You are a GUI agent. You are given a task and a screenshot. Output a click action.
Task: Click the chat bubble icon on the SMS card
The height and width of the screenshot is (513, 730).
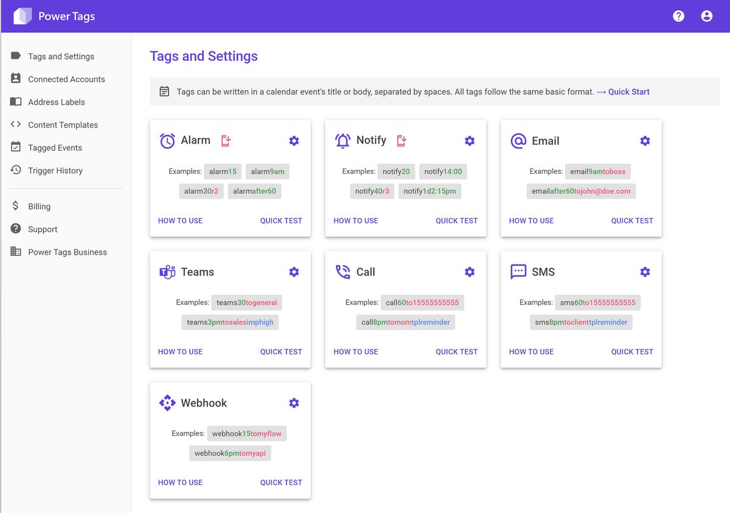click(x=518, y=272)
